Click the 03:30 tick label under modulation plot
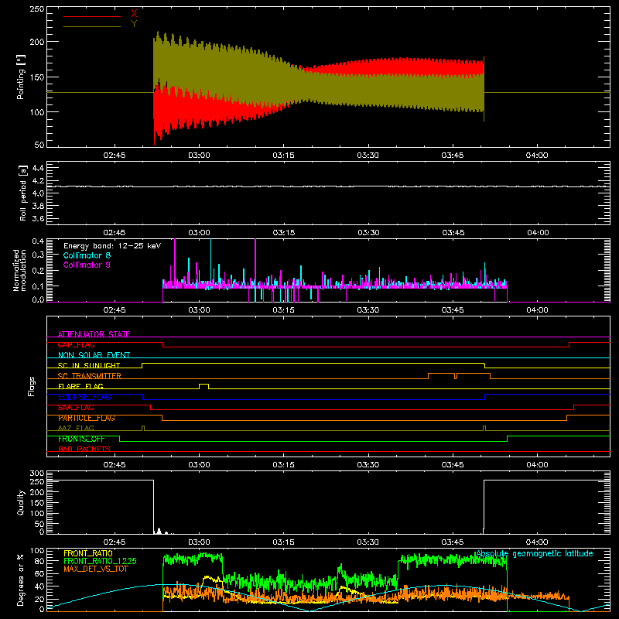Screen dimensions: 619x619 click(x=368, y=310)
